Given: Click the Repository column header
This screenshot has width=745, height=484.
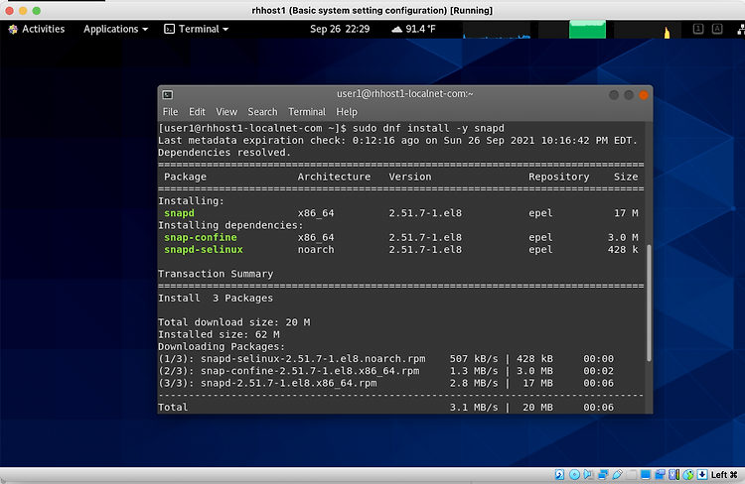Looking at the screenshot, I should (558, 177).
